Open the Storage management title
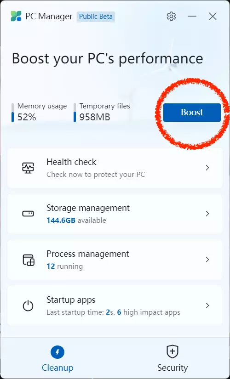Screen dimensions: 230x379 (88, 208)
